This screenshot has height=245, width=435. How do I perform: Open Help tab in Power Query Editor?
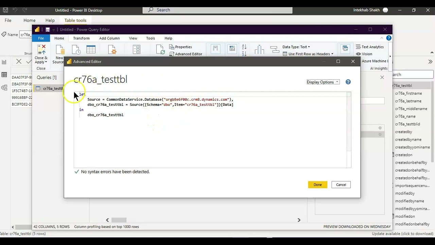(x=168, y=38)
